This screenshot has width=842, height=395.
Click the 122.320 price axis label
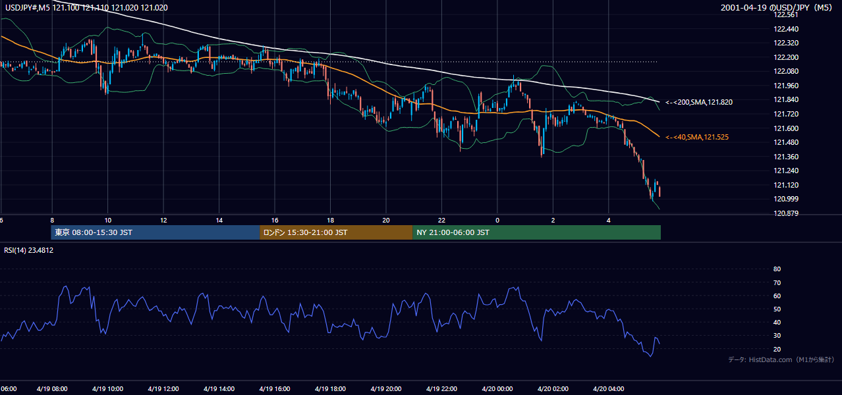coord(787,43)
